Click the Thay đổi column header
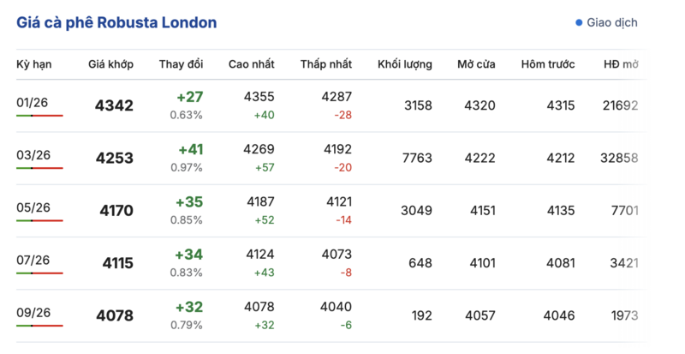The image size is (685, 354). coord(181,64)
